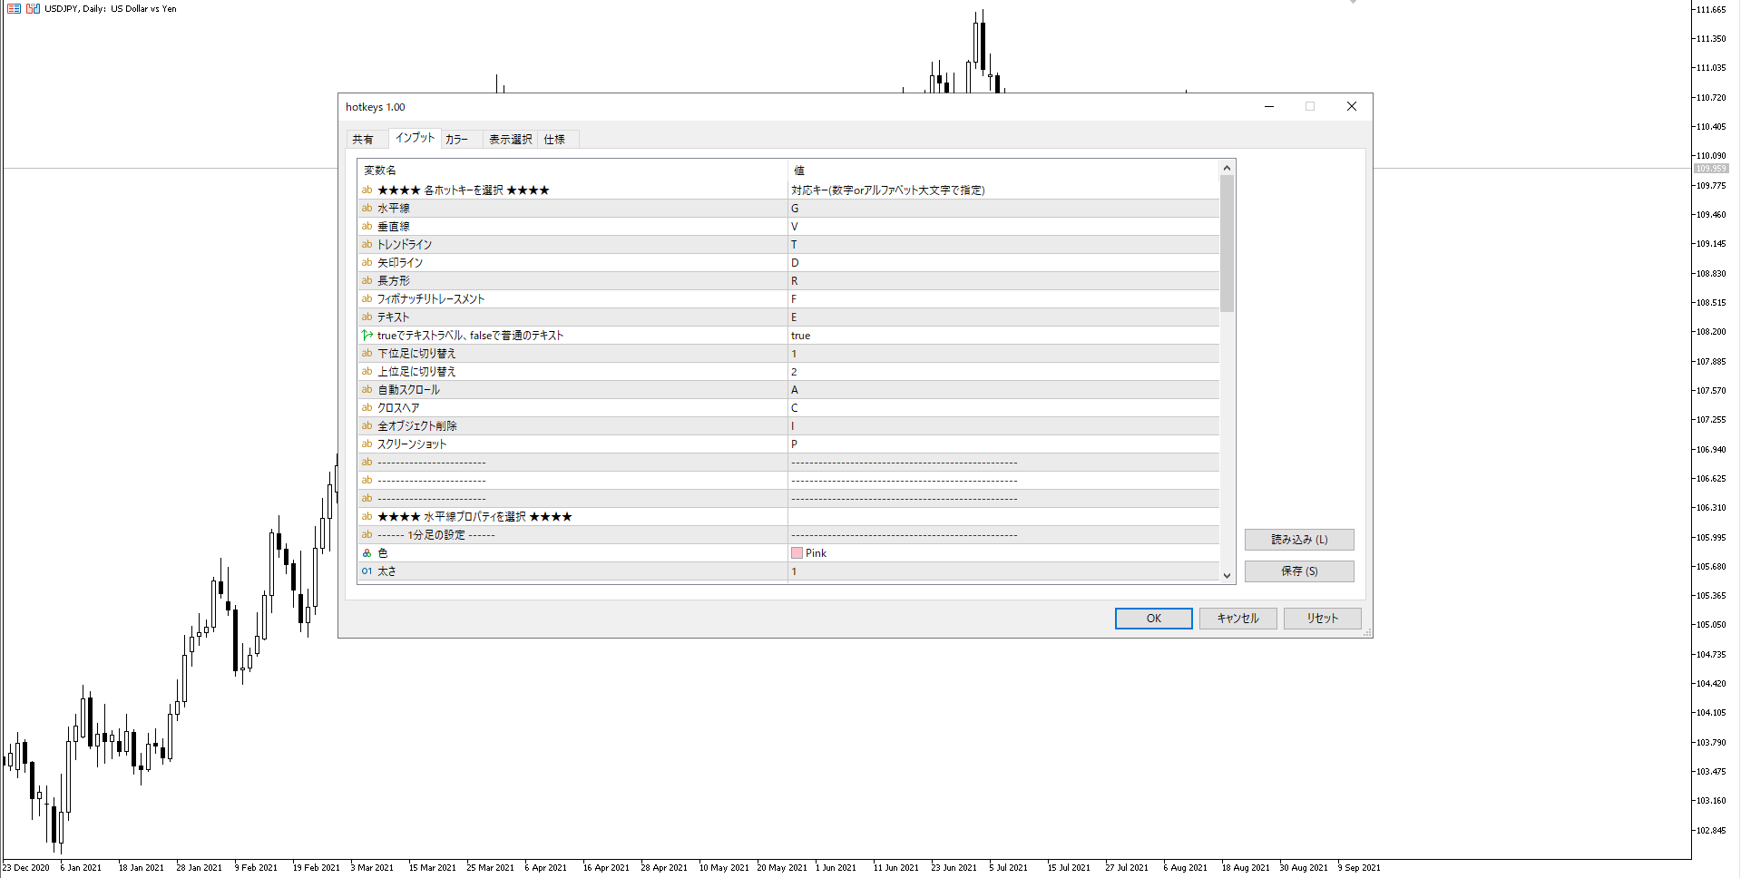
Task: Select the 自動スクロール variable row
Action: [572, 390]
